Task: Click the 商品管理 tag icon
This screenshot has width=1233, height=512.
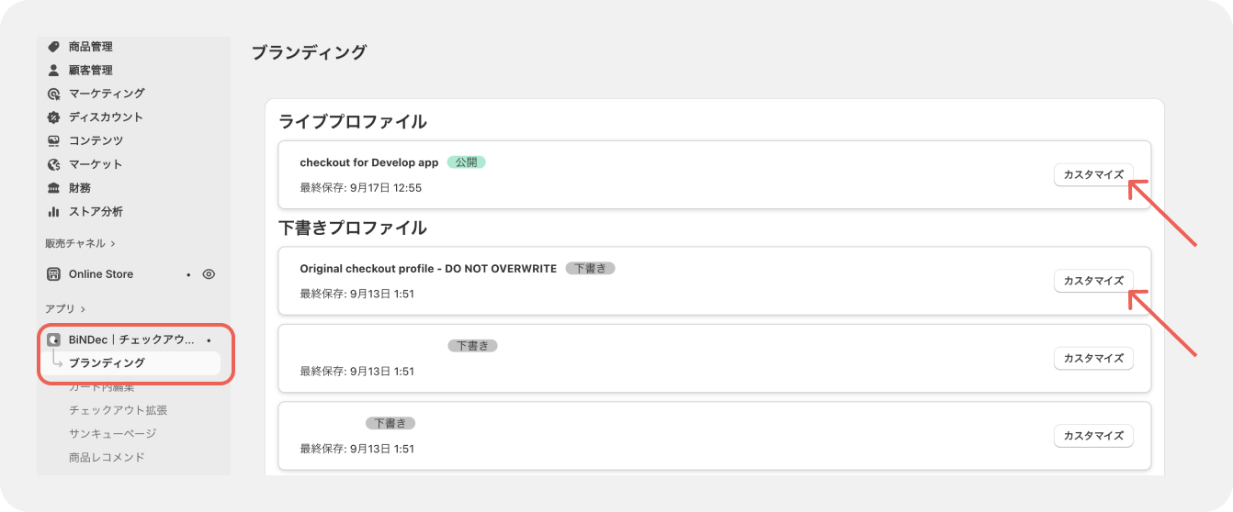Action: [53, 47]
